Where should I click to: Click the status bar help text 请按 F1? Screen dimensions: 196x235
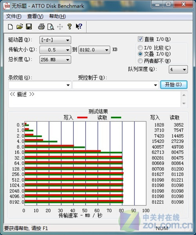tap(40, 228)
